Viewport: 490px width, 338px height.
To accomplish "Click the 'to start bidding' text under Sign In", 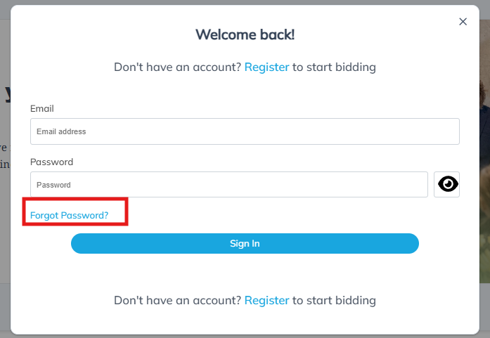I will [334, 300].
